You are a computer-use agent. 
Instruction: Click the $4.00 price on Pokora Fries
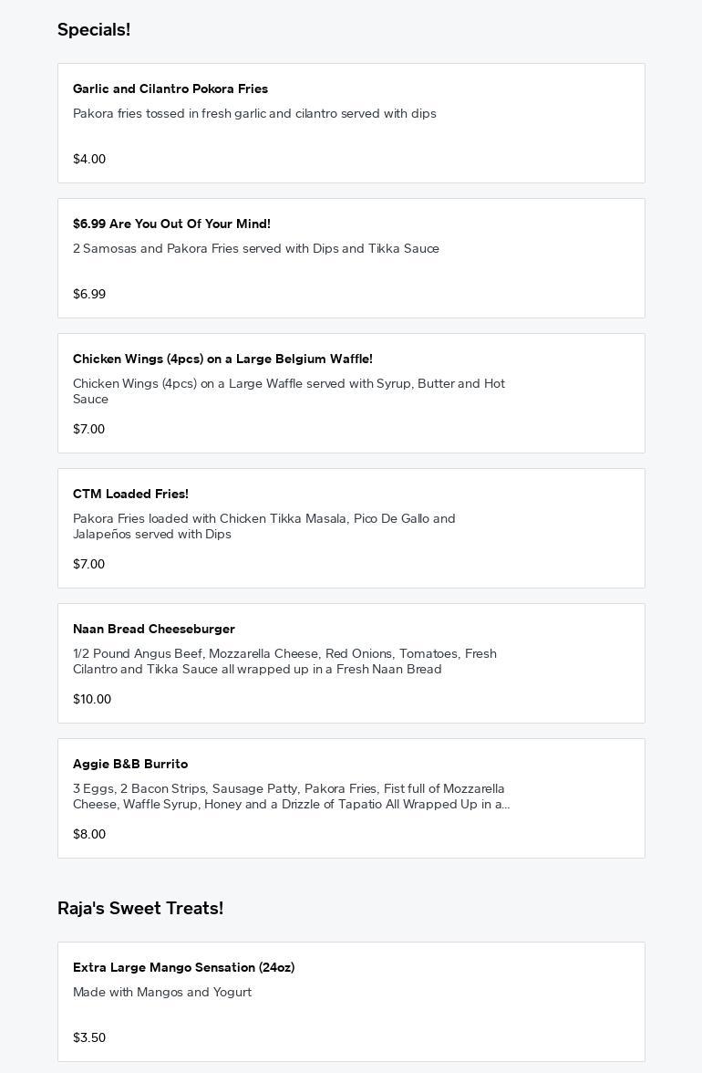[89, 159]
